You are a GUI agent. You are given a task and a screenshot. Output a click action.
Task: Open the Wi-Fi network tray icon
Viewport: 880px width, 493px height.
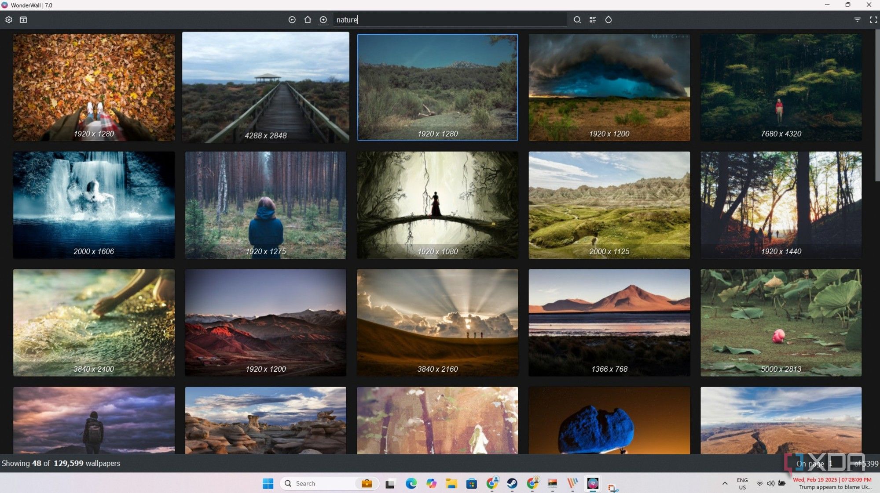[x=760, y=484]
